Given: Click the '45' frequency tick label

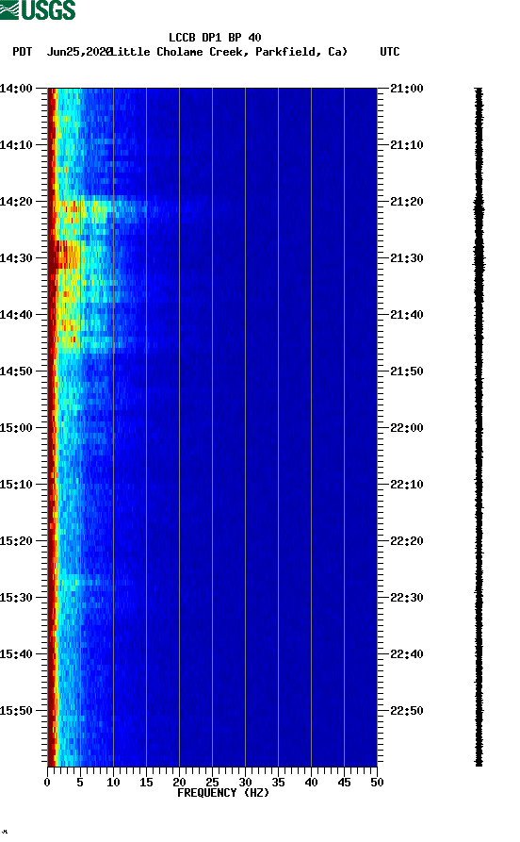Looking at the screenshot, I should click(x=344, y=782).
